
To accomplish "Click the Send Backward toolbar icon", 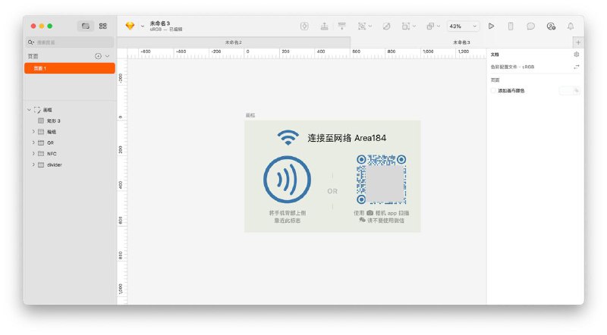I will coord(342,26).
